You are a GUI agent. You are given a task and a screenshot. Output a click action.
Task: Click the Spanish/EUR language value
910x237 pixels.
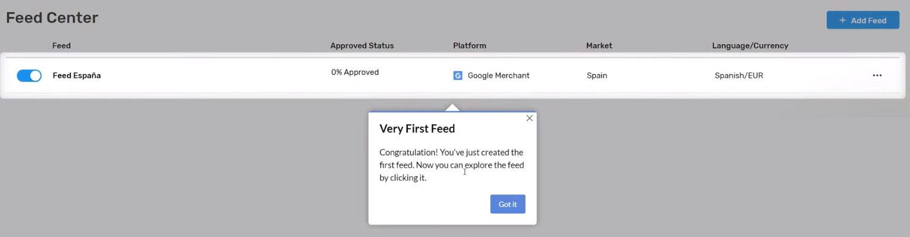738,76
